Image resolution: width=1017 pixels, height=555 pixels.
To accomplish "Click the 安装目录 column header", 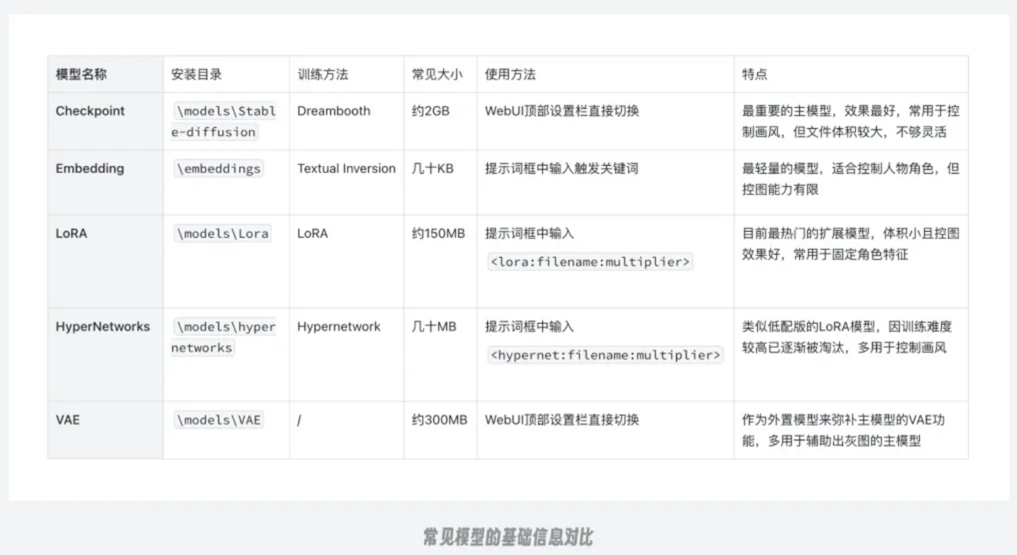I will 197,75.
